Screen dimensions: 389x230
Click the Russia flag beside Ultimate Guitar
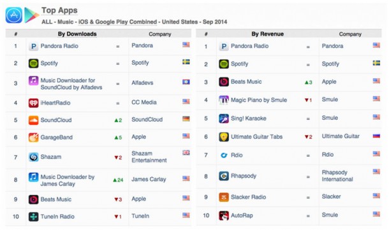click(376, 136)
